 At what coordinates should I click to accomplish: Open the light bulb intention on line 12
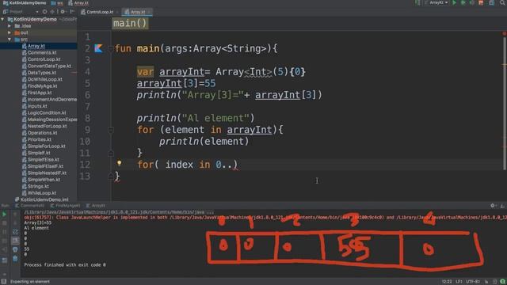(120, 163)
